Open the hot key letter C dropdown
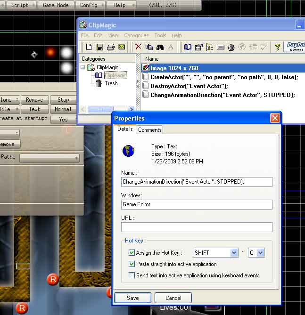Screen dimensions: 305x315 pos(260,252)
